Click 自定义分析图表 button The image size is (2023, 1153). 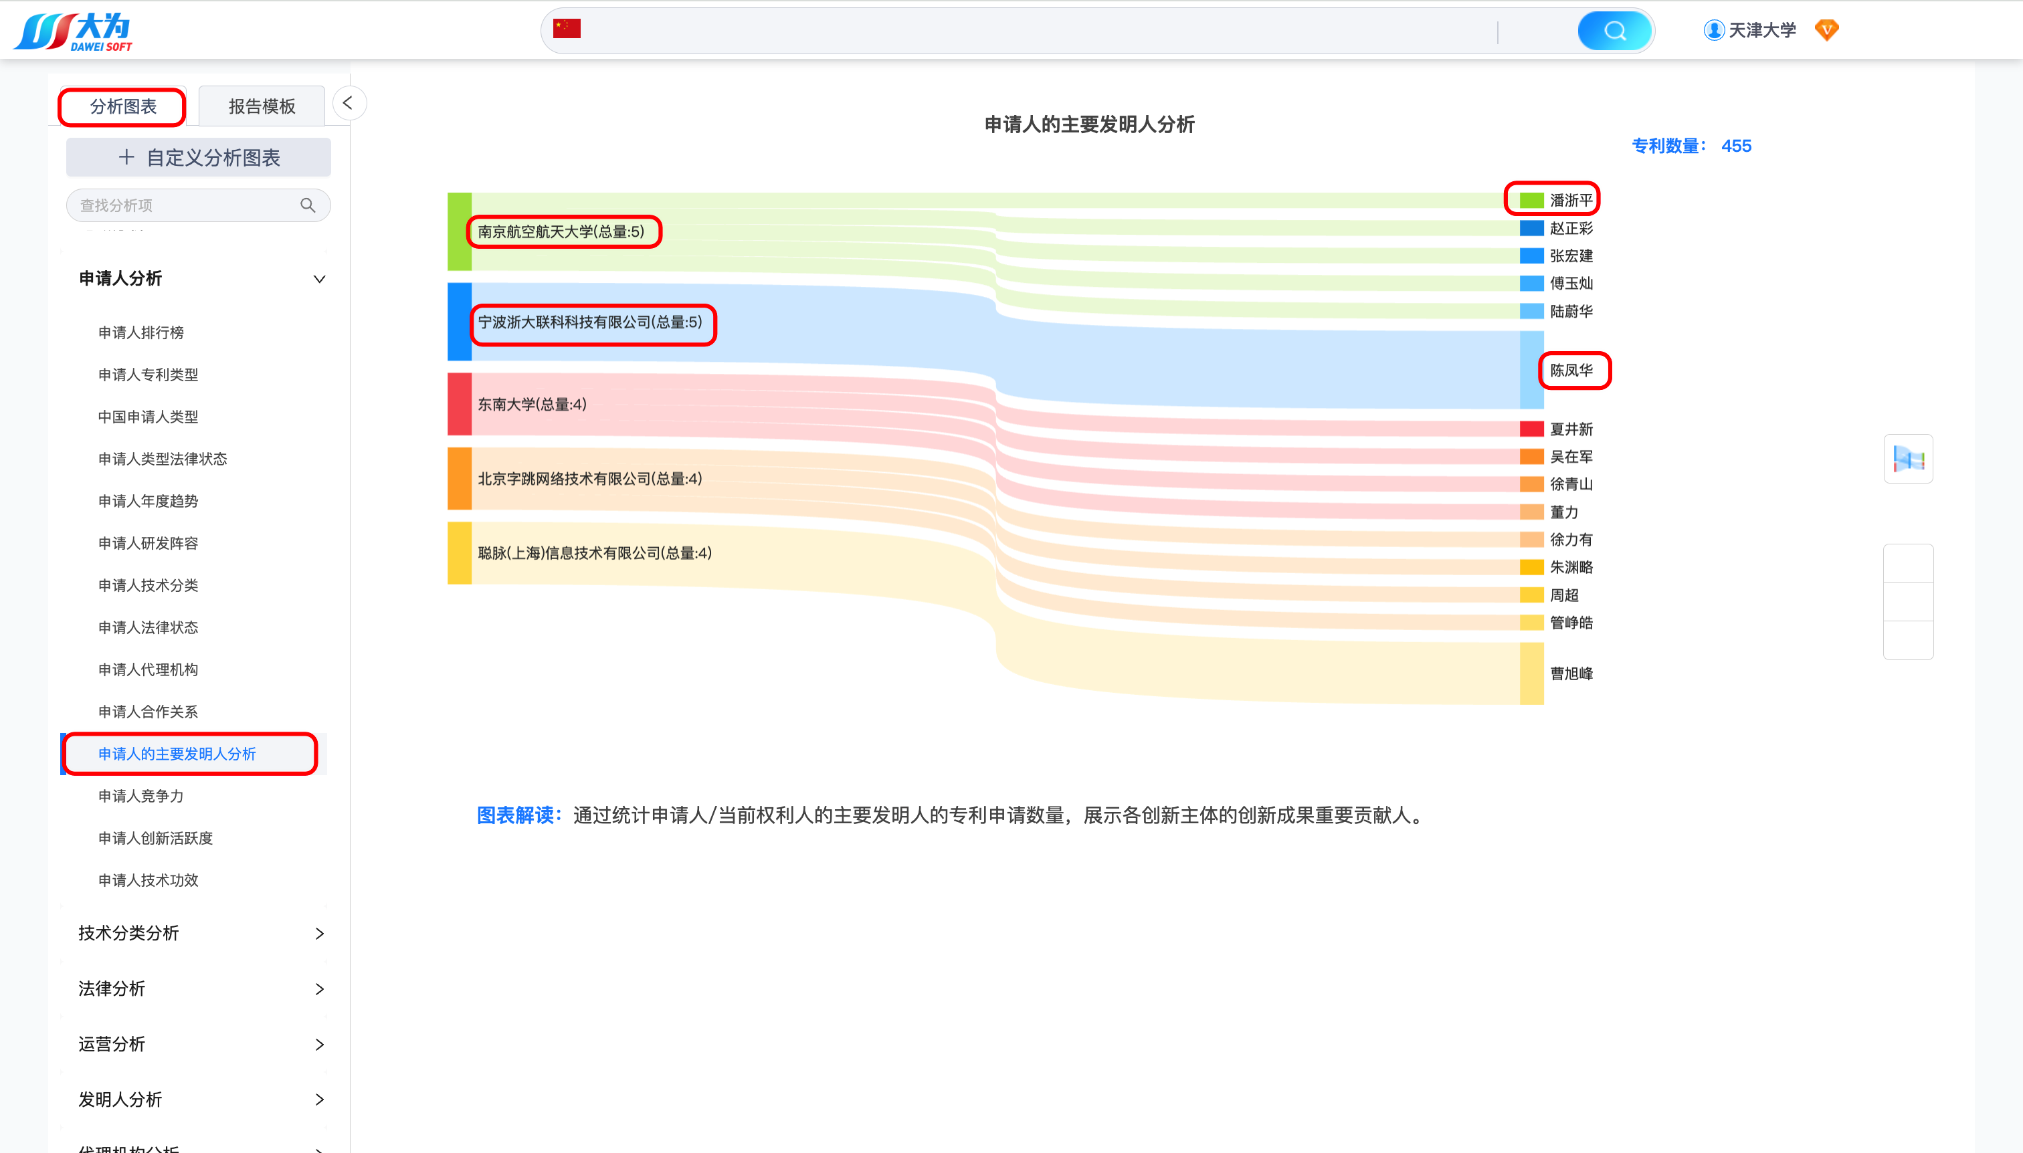pos(198,158)
